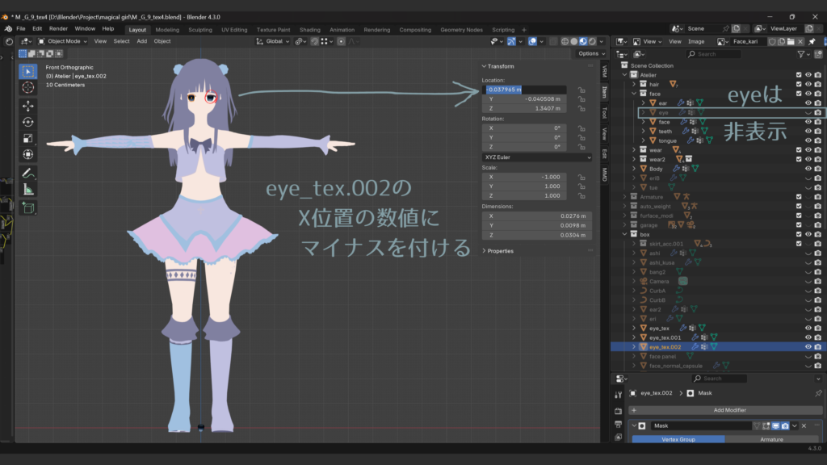Click the Scale X value field
827x465 pixels.
[524, 177]
